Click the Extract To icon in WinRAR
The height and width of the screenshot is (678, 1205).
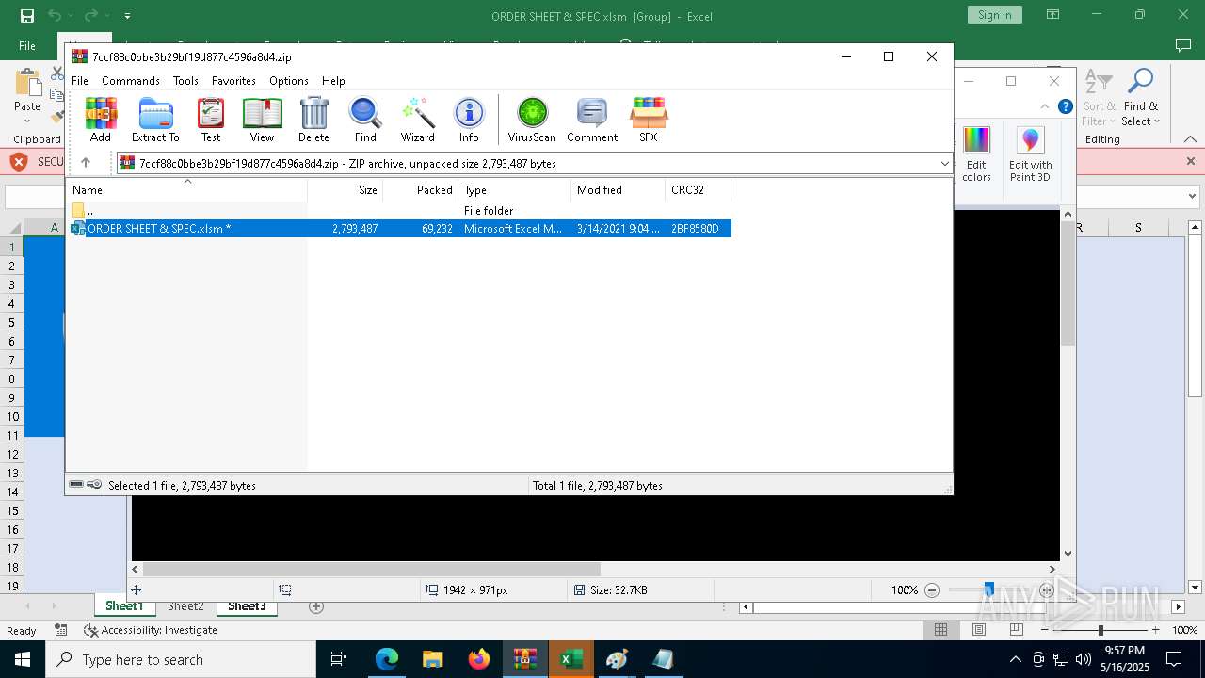(x=155, y=121)
